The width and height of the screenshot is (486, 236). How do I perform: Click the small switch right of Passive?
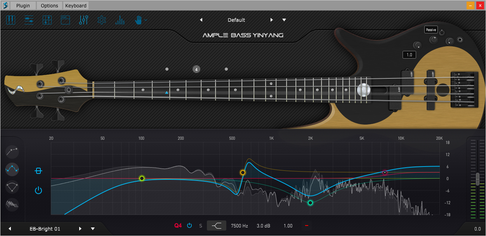tap(442, 32)
